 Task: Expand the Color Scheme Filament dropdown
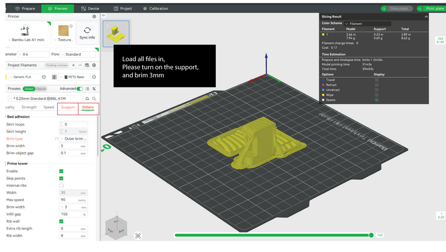(x=367, y=23)
